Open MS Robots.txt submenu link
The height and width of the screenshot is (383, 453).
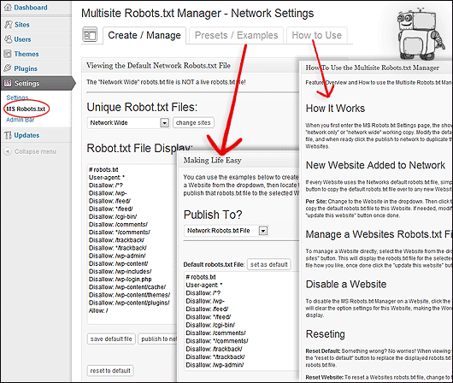(x=26, y=109)
